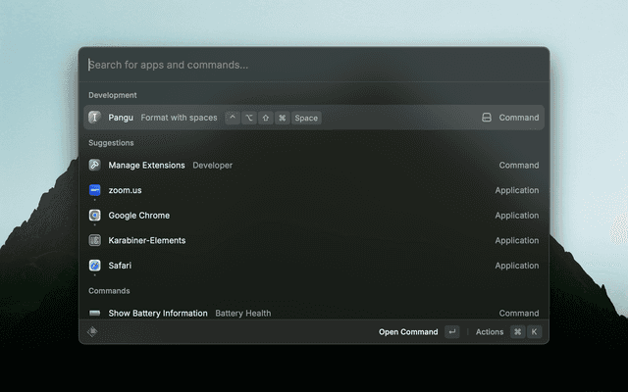Click the Show Battery Information icon

[94, 314]
